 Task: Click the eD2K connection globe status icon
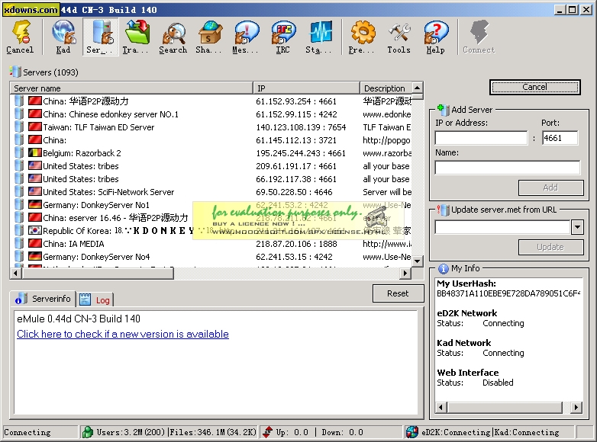tap(412, 432)
